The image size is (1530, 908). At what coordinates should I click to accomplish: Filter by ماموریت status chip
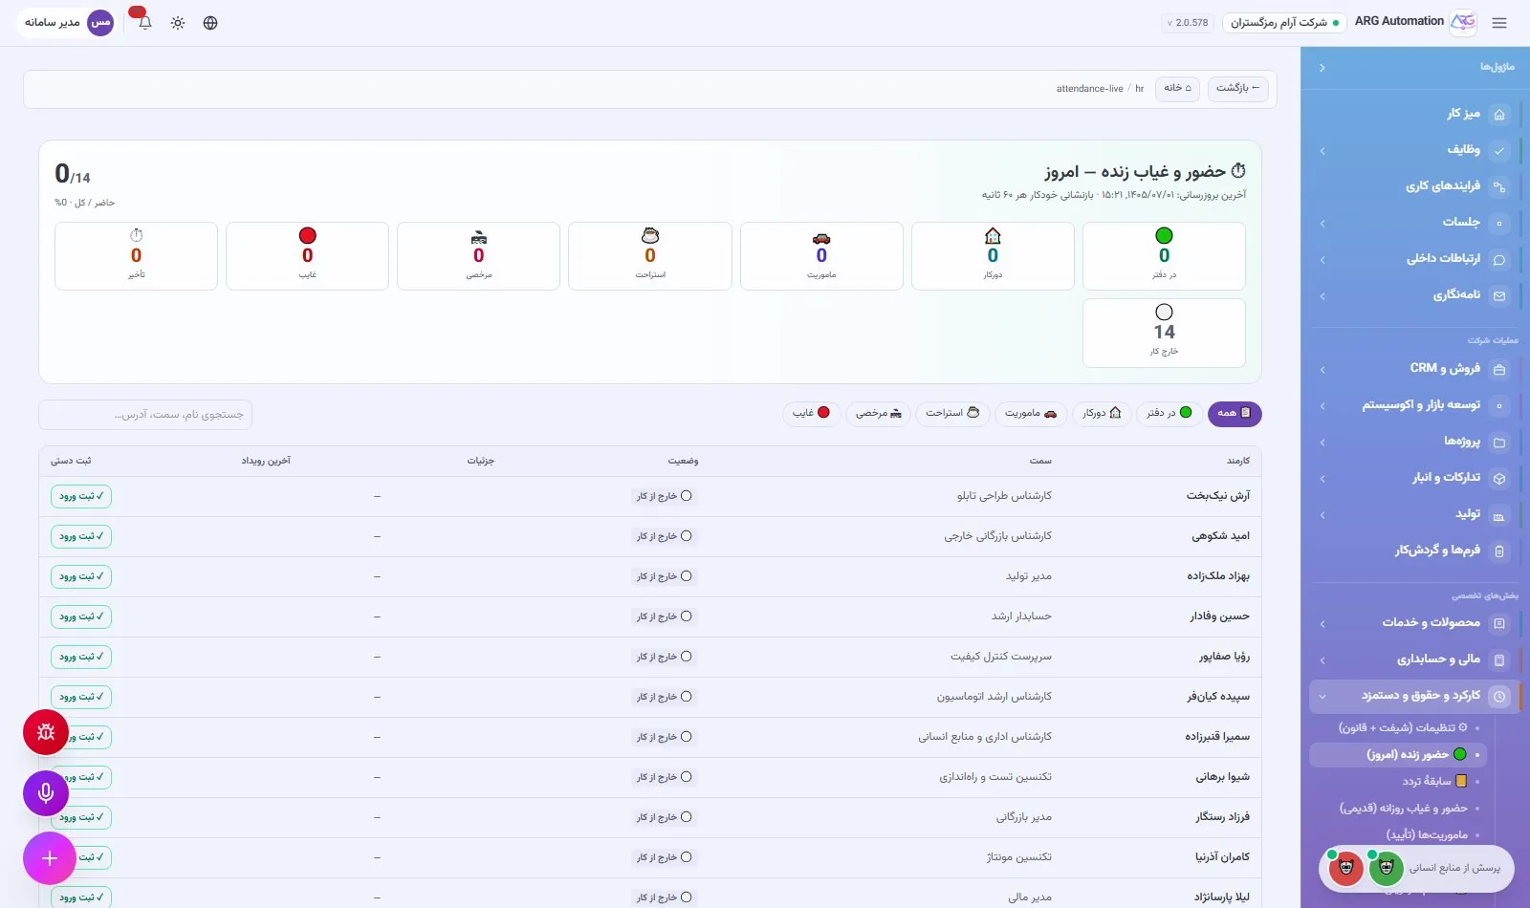coord(1031,413)
